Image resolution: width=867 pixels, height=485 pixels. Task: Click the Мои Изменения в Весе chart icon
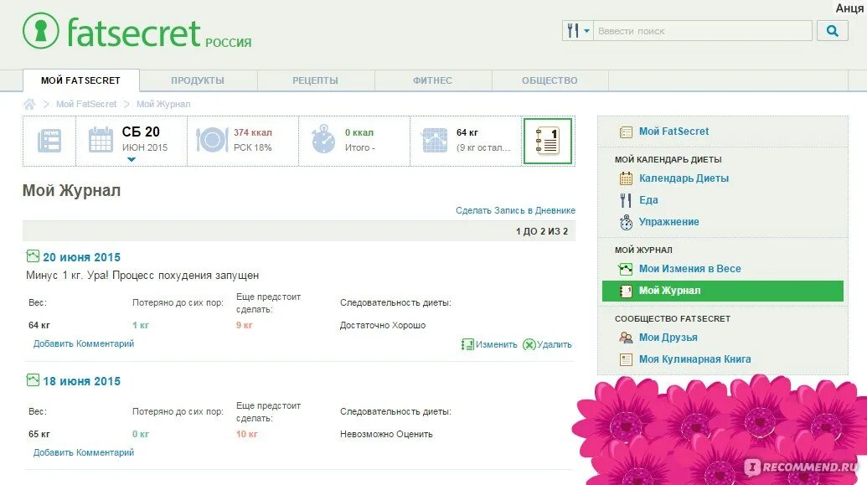[x=626, y=269]
